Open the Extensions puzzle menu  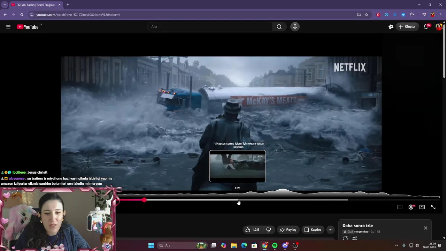(412, 15)
